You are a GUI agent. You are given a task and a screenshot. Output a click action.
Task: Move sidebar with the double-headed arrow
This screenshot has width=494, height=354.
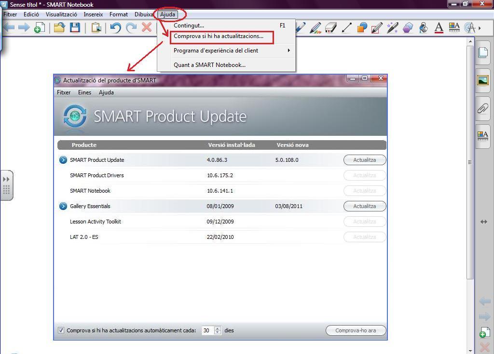(x=484, y=222)
